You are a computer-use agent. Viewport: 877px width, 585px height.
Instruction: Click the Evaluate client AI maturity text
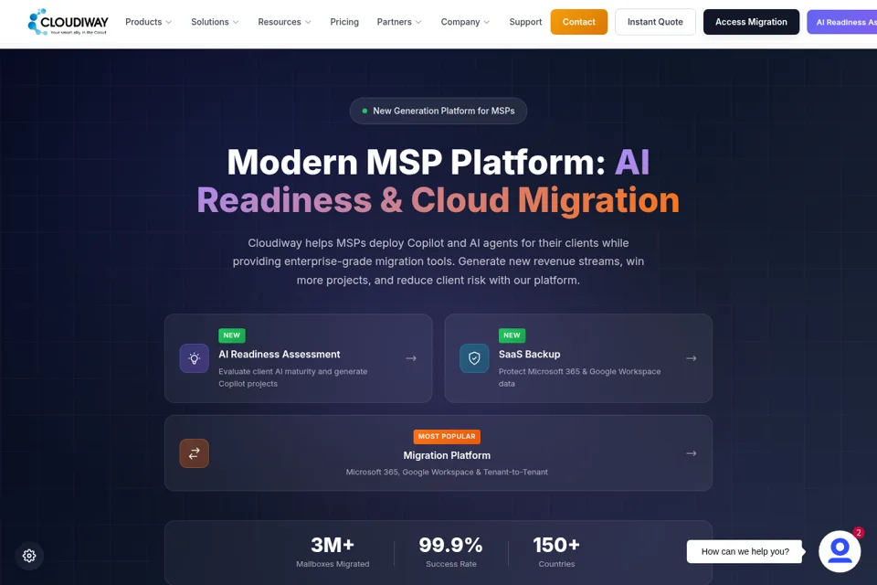pyautogui.click(x=292, y=378)
